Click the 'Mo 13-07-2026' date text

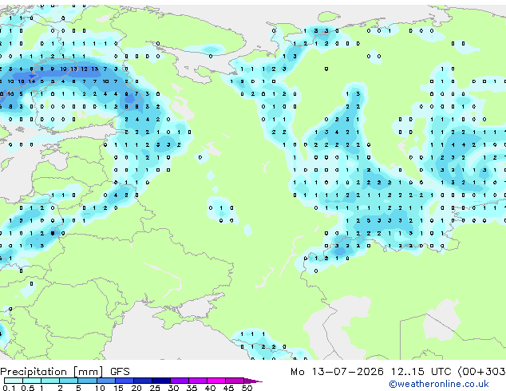click(337, 372)
